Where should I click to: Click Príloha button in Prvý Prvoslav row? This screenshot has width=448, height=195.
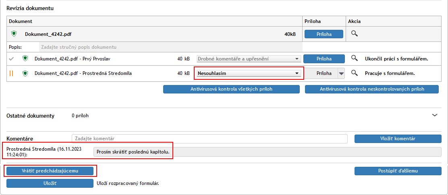324,59
